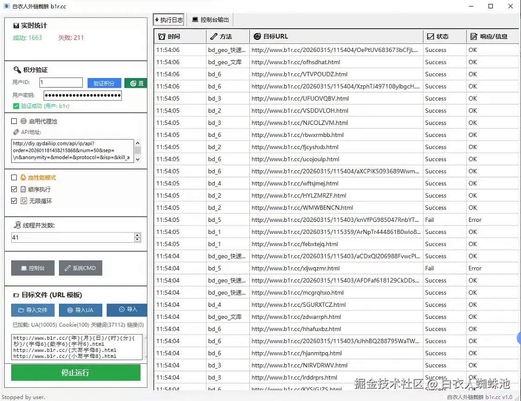This screenshot has width=521, height=401.
Task: Open the 控制台输出 tab
Action: (210, 20)
